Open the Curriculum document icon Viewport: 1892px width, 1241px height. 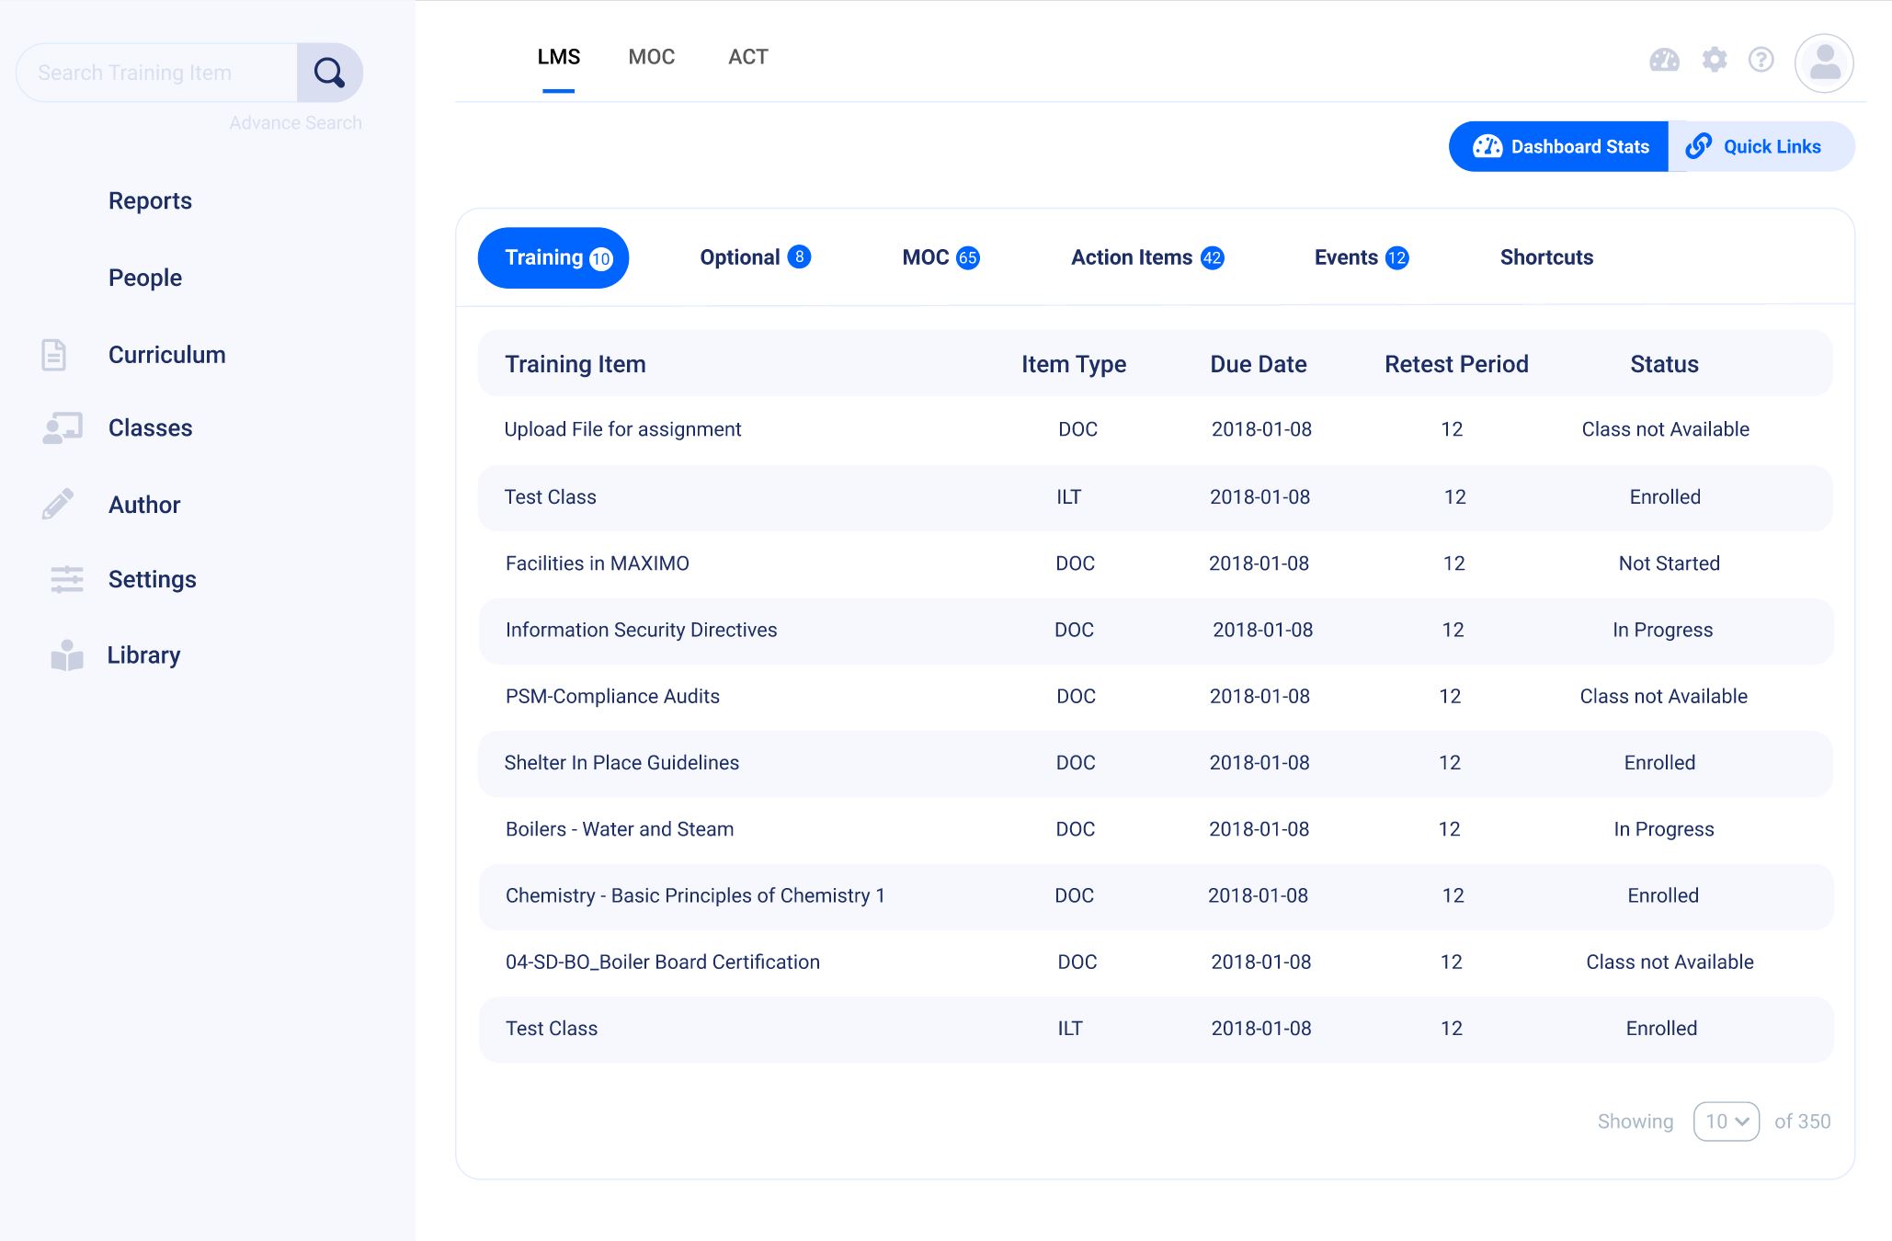pos(54,354)
